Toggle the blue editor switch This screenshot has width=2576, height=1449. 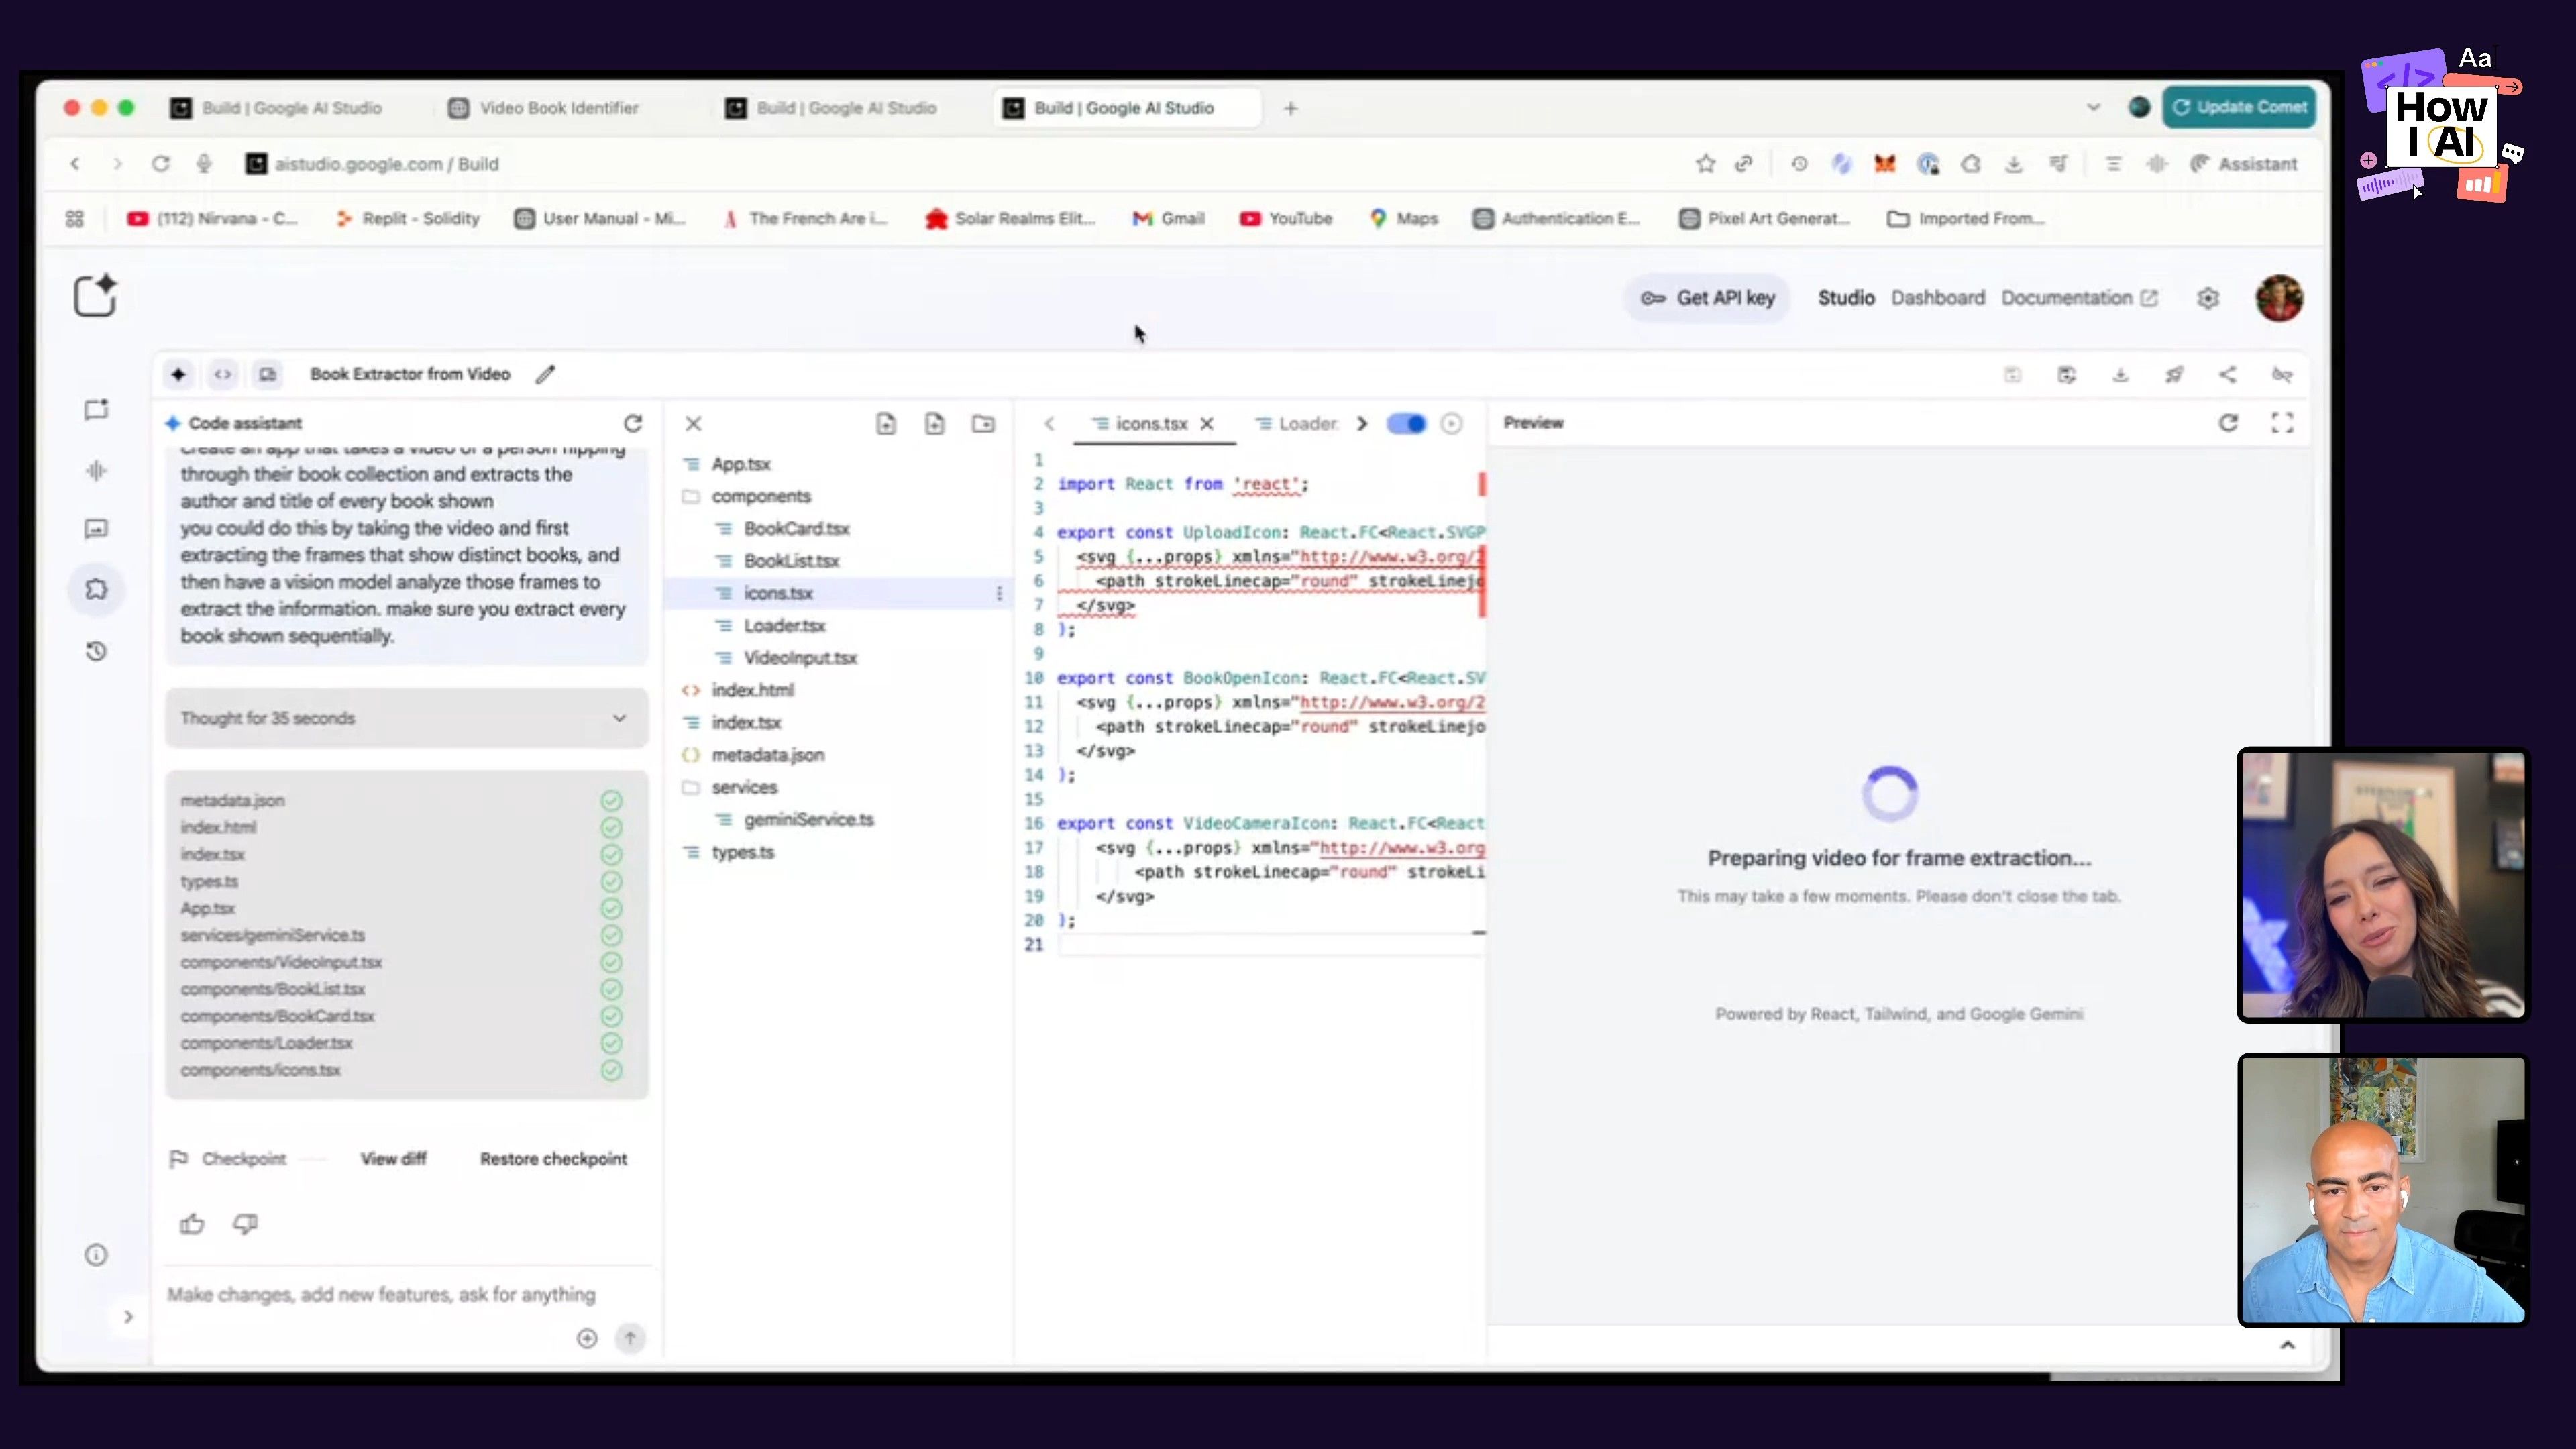point(1406,424)
